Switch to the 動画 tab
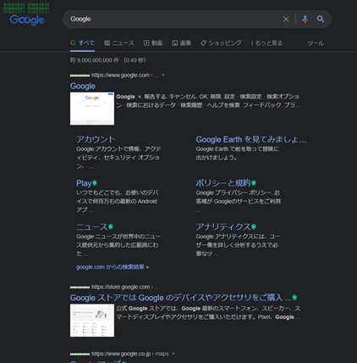The height and width of the screenshot is (363, 357). [x=153, y=43]
